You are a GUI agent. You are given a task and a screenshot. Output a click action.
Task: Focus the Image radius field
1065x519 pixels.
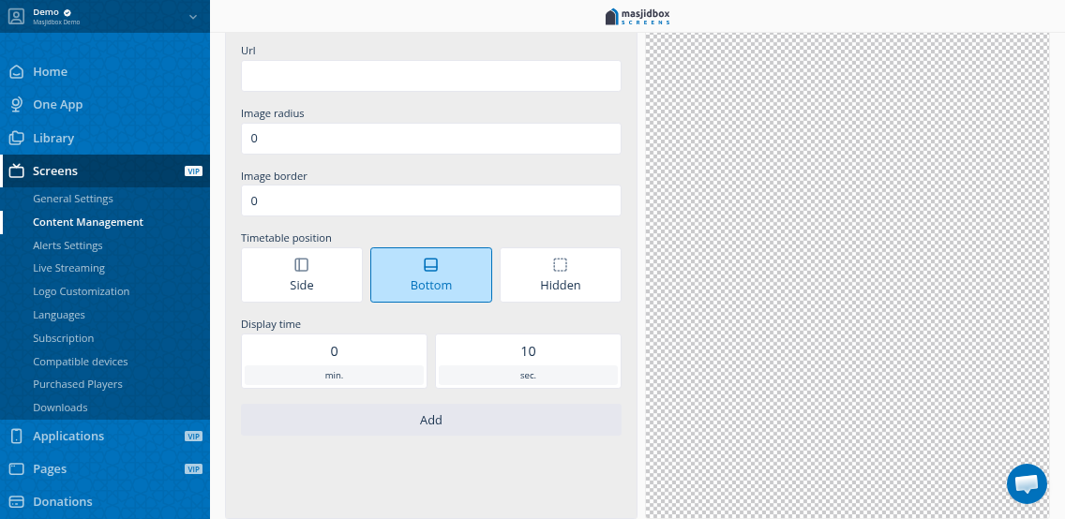click(431, 139)
